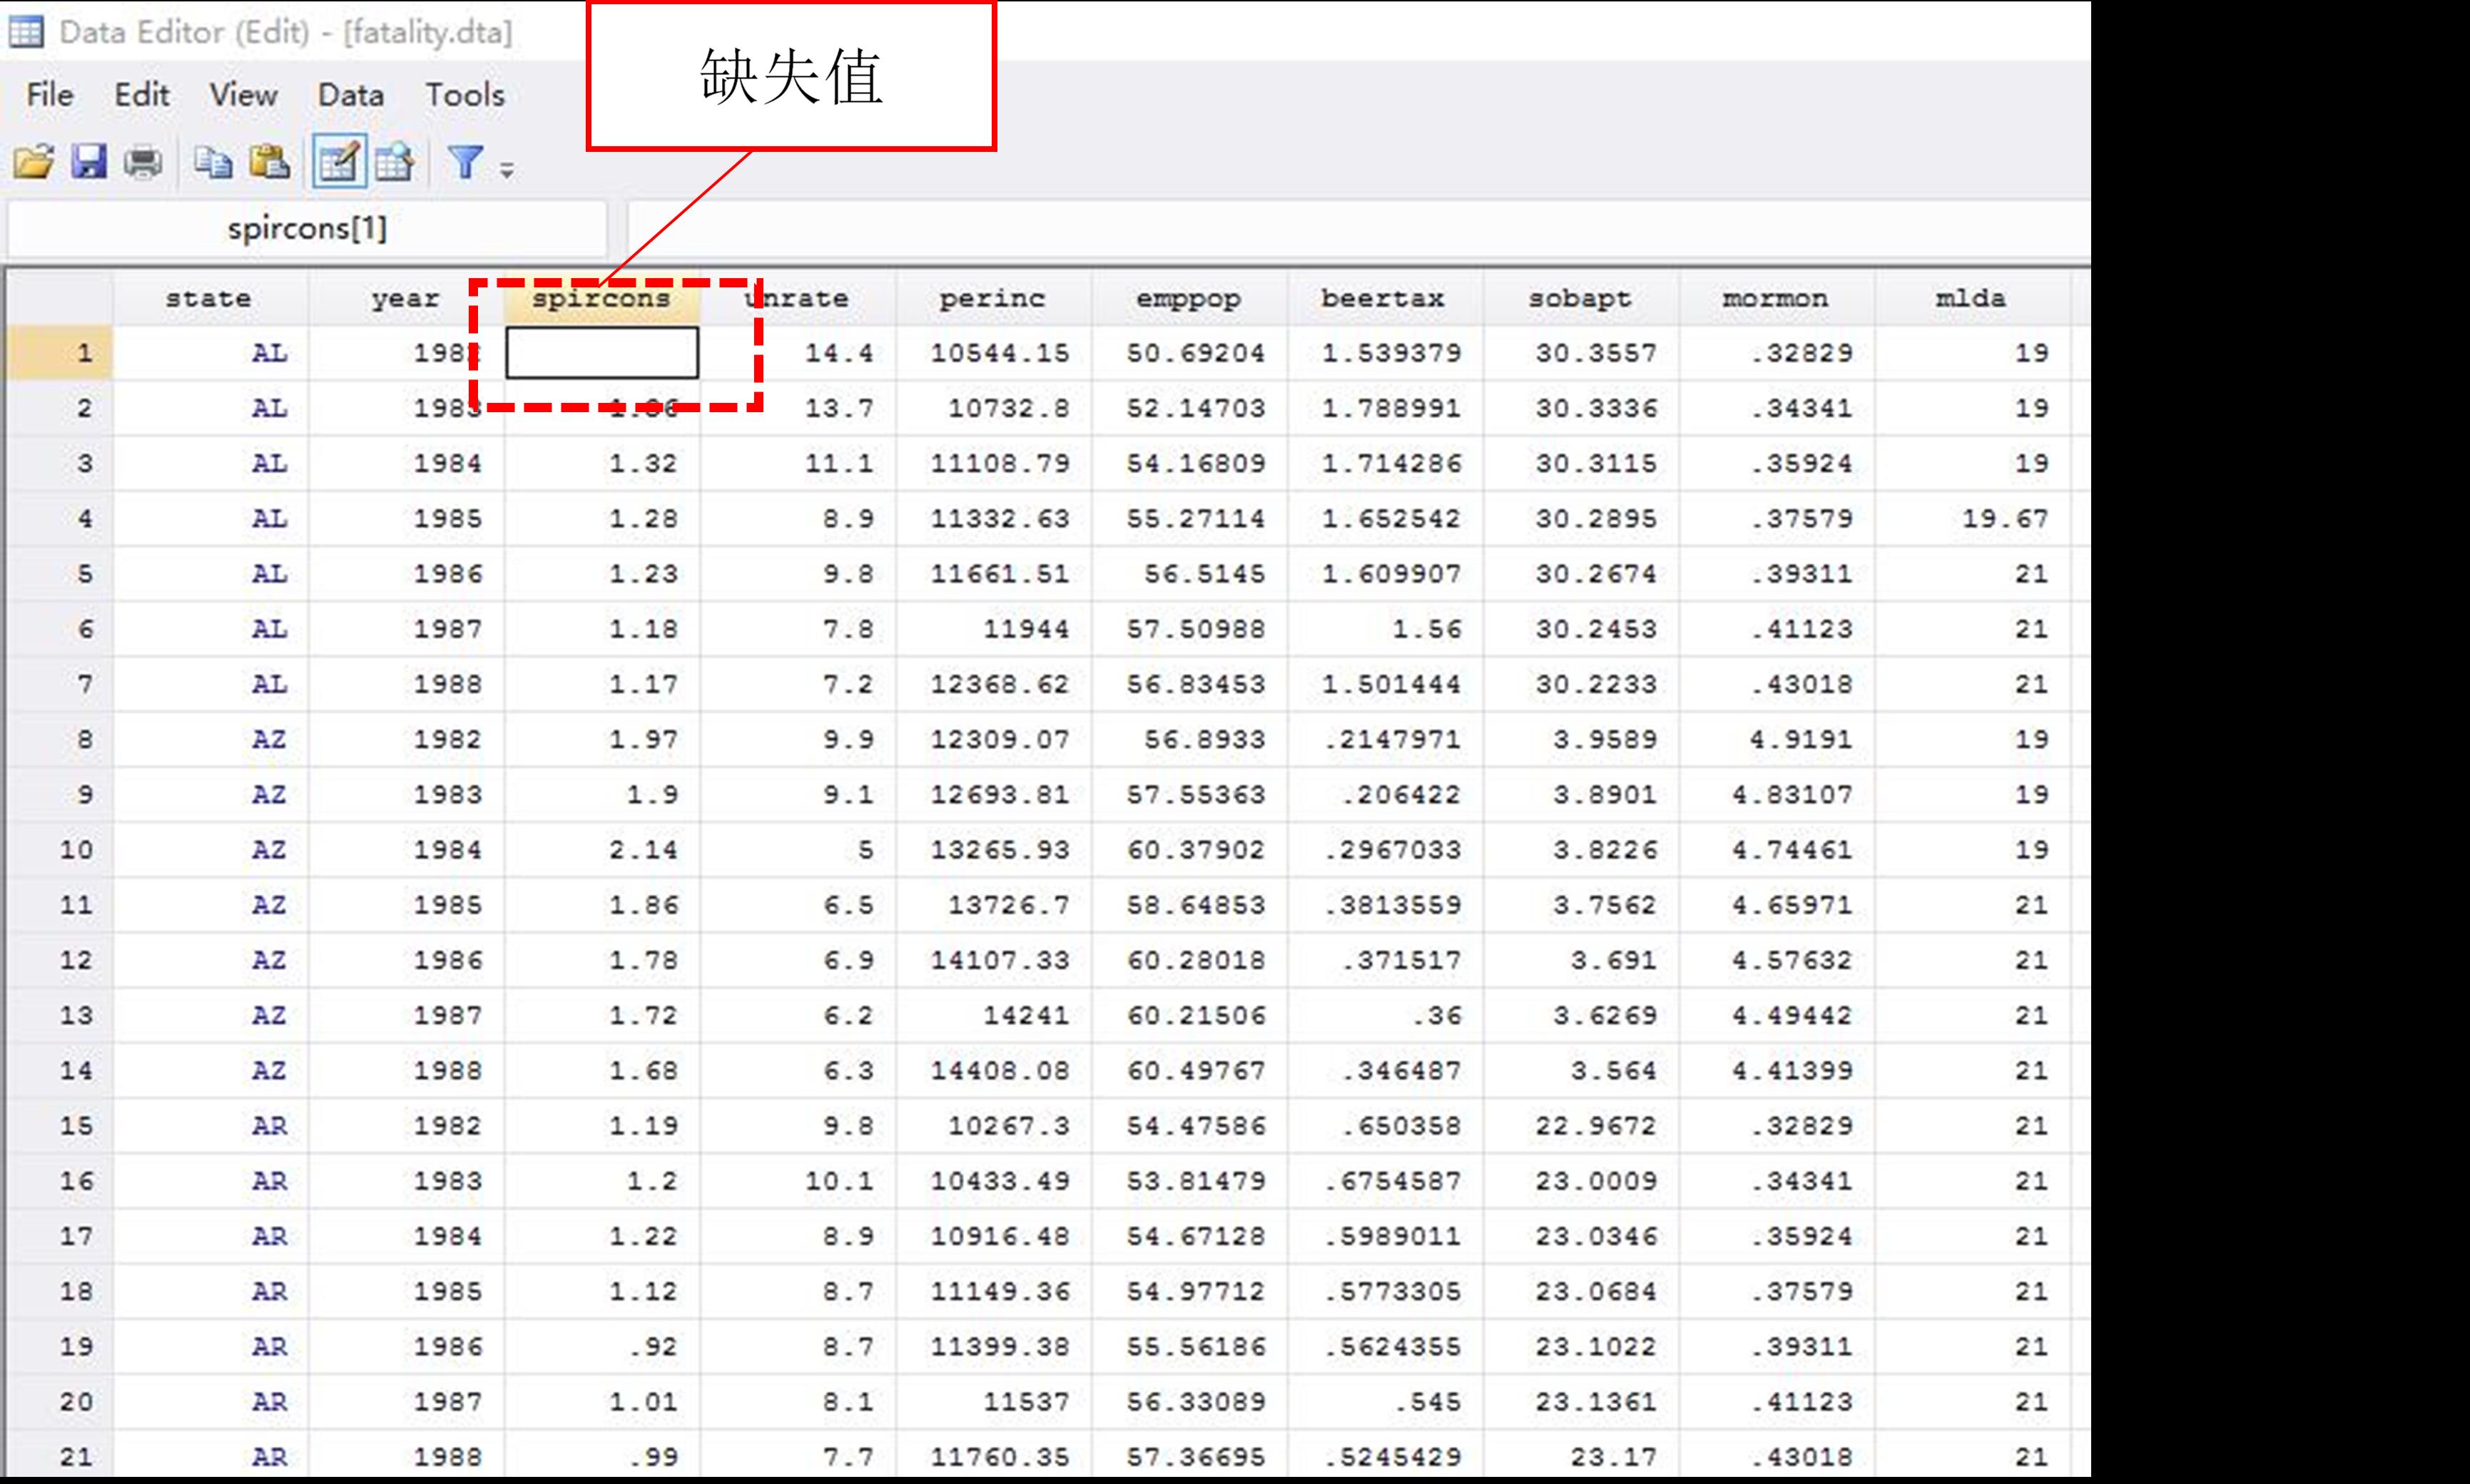Click the Filter observations funnel icon
The height and width of the screenshot is (1484, 2470).
click(x=466, y=162)
